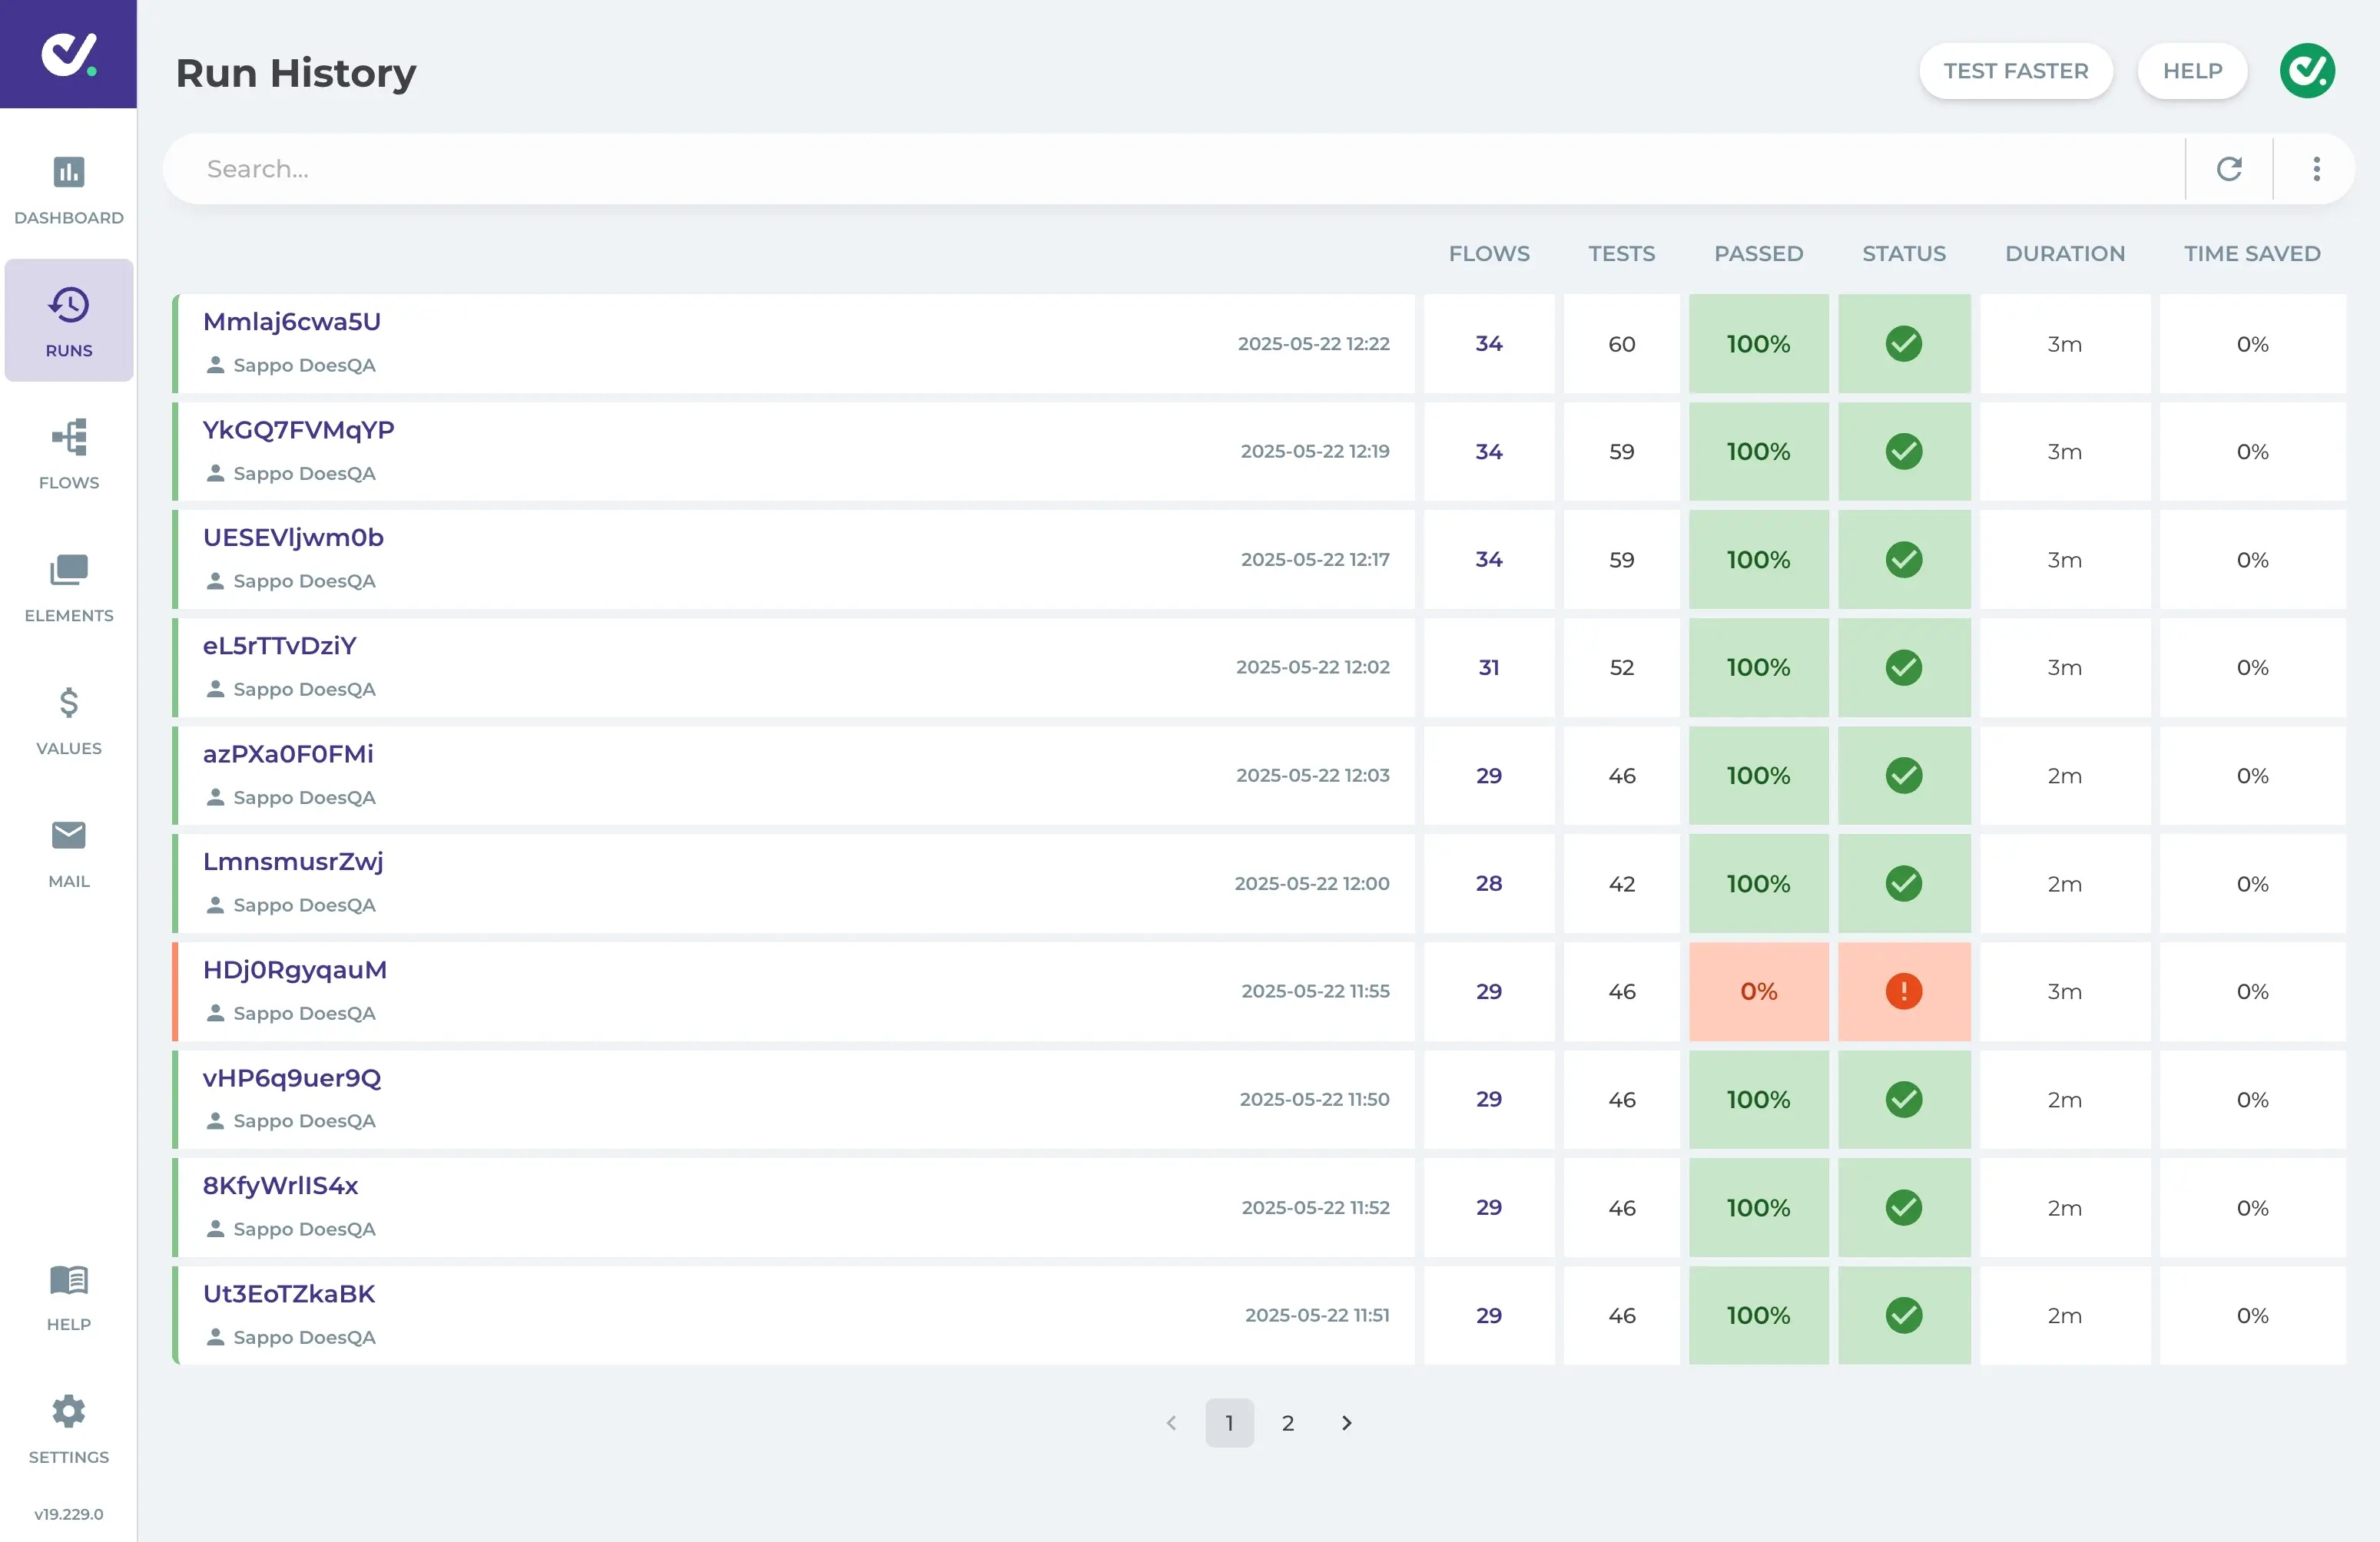Open the Mail section
This screenshot has height=1542, width=2380.
click(x=68, y=853)
